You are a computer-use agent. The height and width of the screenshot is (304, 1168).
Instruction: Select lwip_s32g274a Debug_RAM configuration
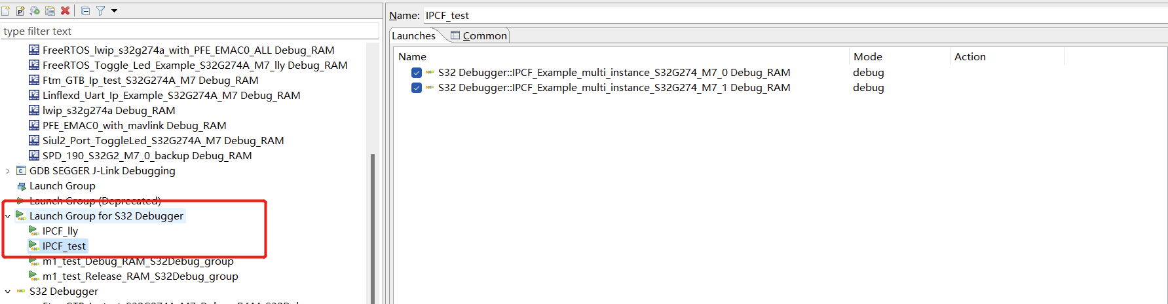pyautogui.click(x=108, y=111)
